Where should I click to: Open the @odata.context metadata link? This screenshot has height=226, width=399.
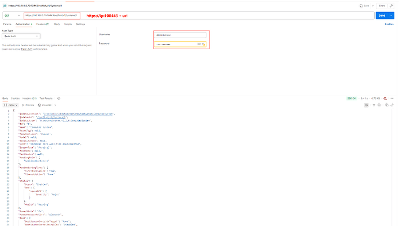(x=78, y=114)
